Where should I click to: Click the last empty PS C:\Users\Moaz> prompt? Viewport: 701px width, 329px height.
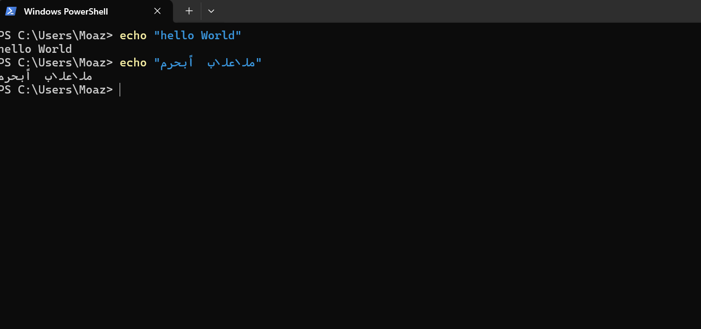(56, 90)
